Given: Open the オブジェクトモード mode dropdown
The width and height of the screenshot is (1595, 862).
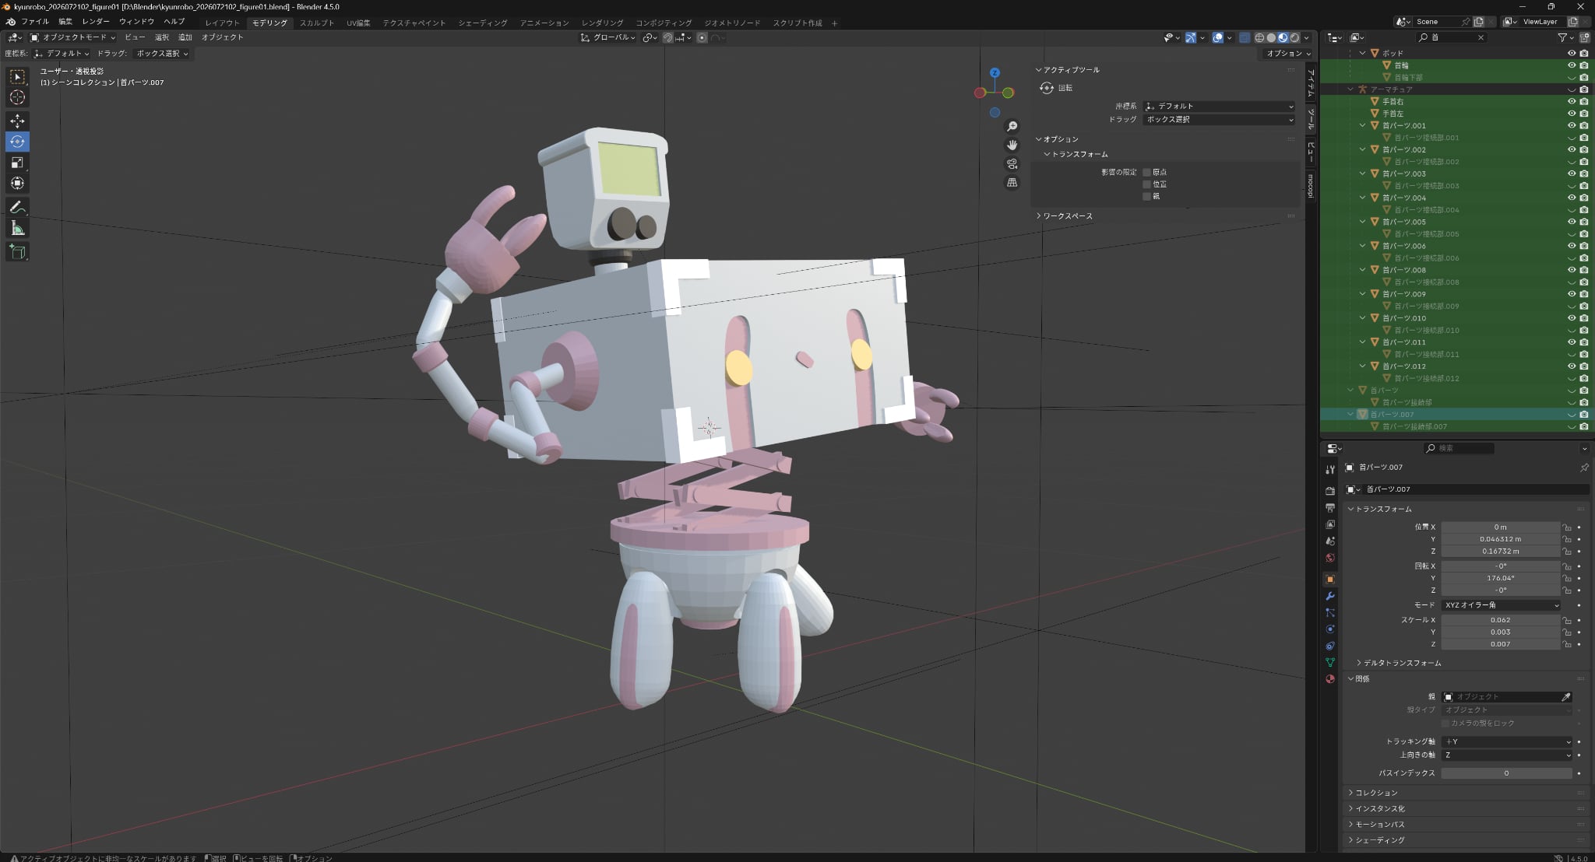Looking at the screenshot, I should tap(72, 37).
